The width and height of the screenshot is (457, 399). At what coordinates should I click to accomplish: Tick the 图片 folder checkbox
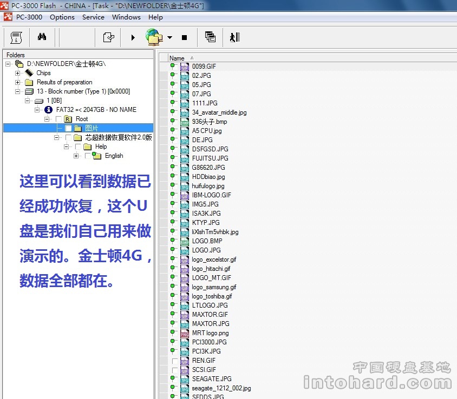pyautogui.click(x=68, y=128)
